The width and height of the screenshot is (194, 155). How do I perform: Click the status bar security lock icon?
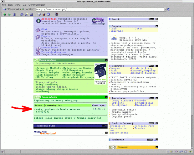pyautogui.click(x=3, y=152)
